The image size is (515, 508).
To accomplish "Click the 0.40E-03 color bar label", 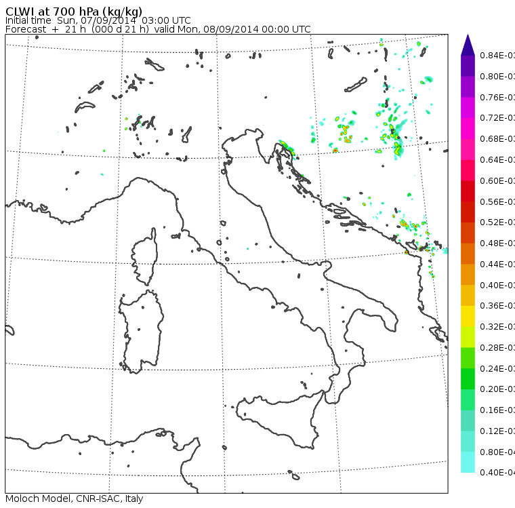I will click(497, 285).
